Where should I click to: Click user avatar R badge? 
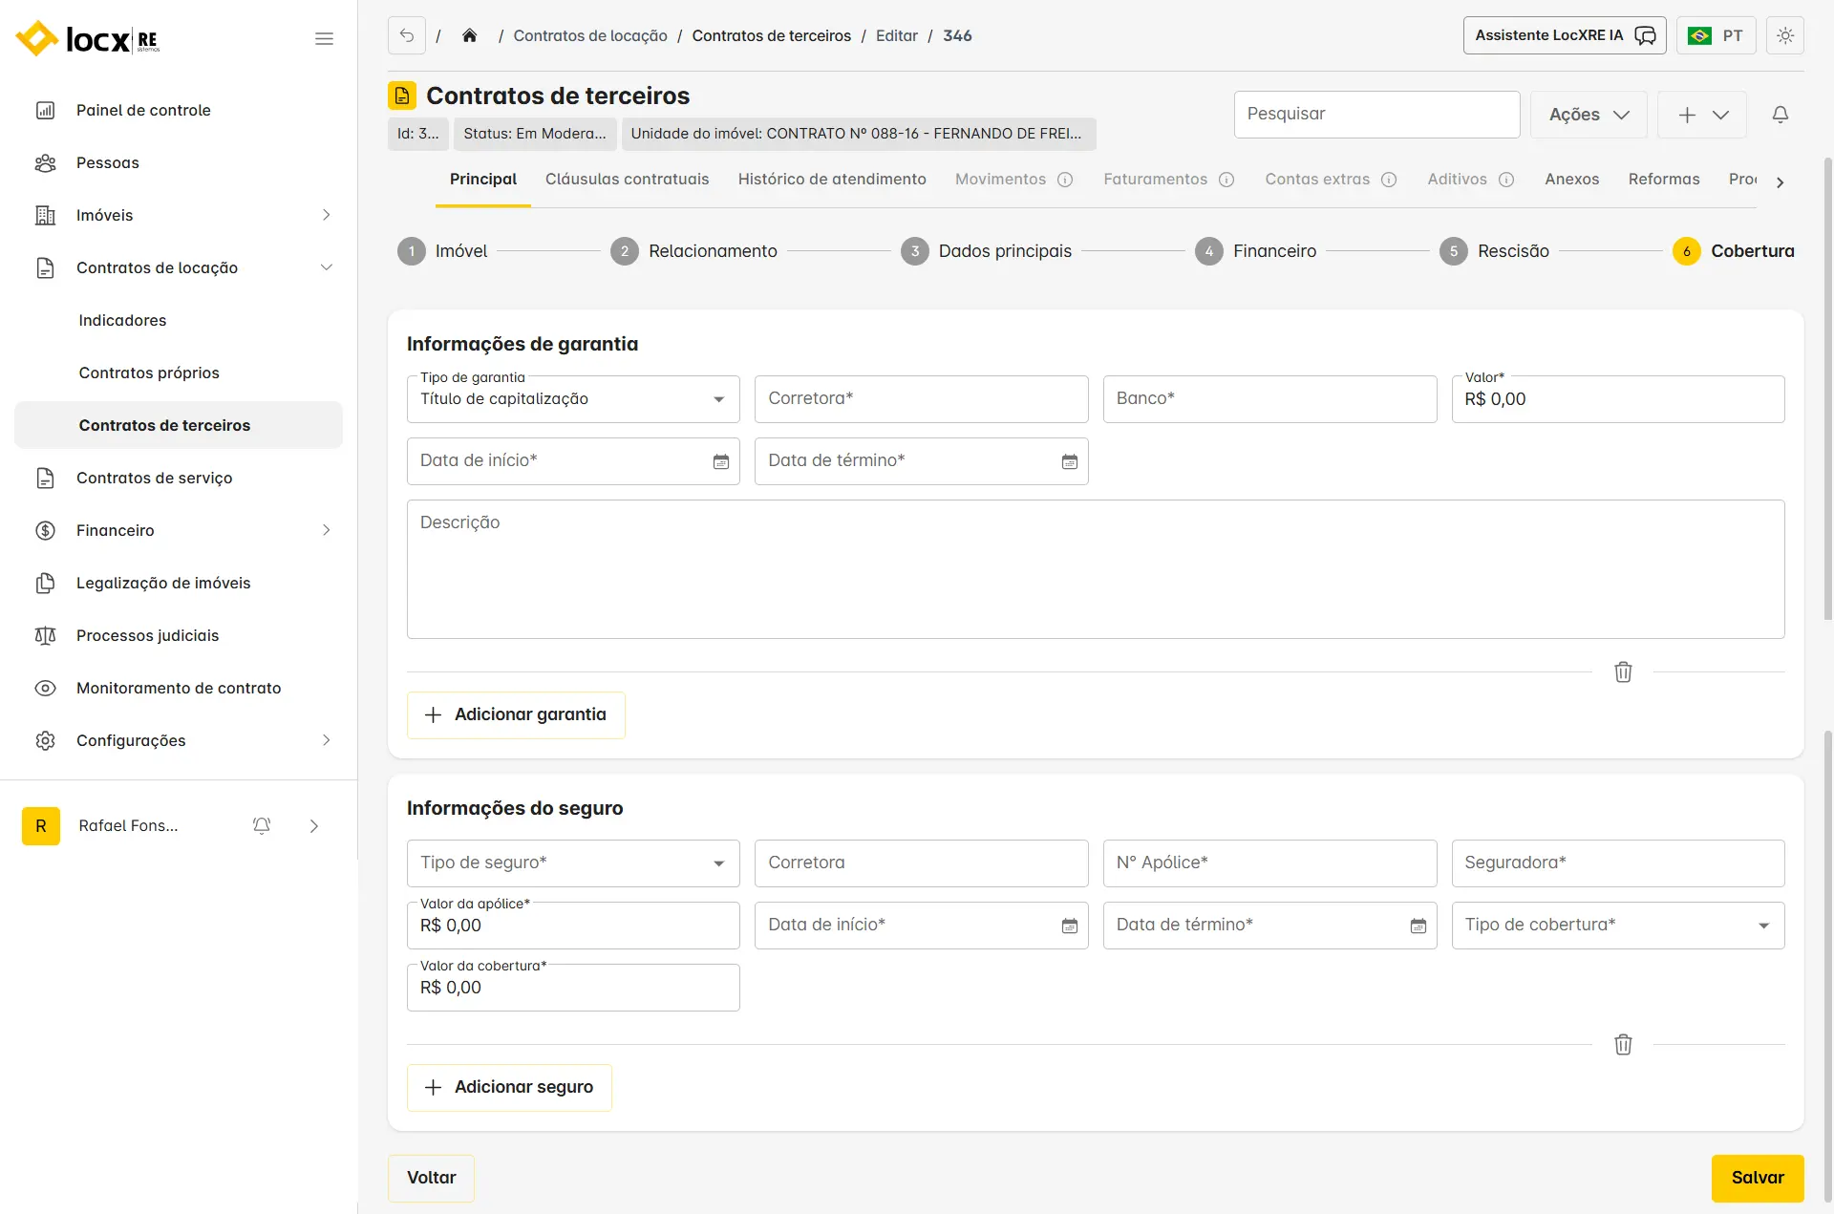pyautogui.click(x=41, y=826)
